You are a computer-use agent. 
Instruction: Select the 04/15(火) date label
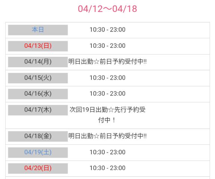pos(38,78)
